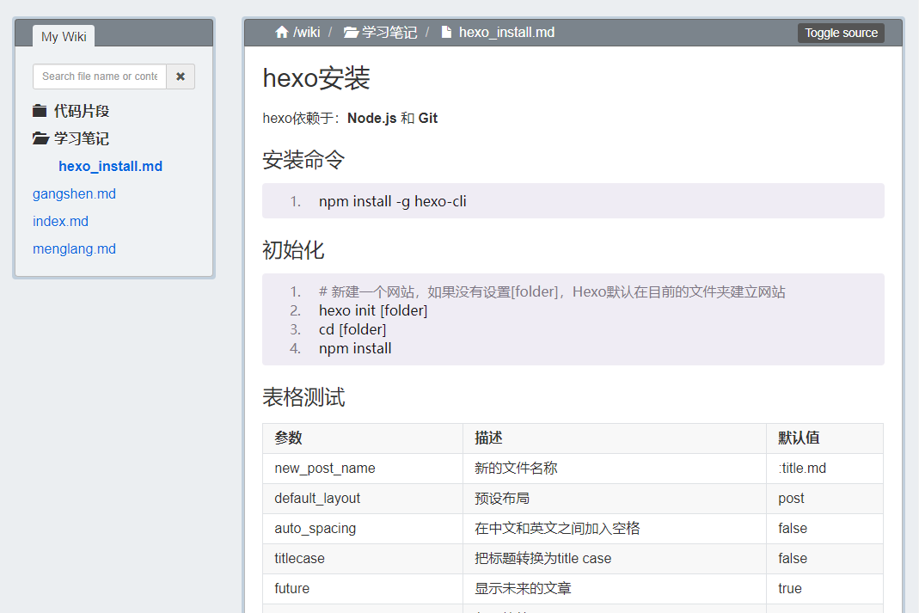Viewport: 919px width, 613px height.
Task: Click the 表格测试 heading
Action: [303, 396]
